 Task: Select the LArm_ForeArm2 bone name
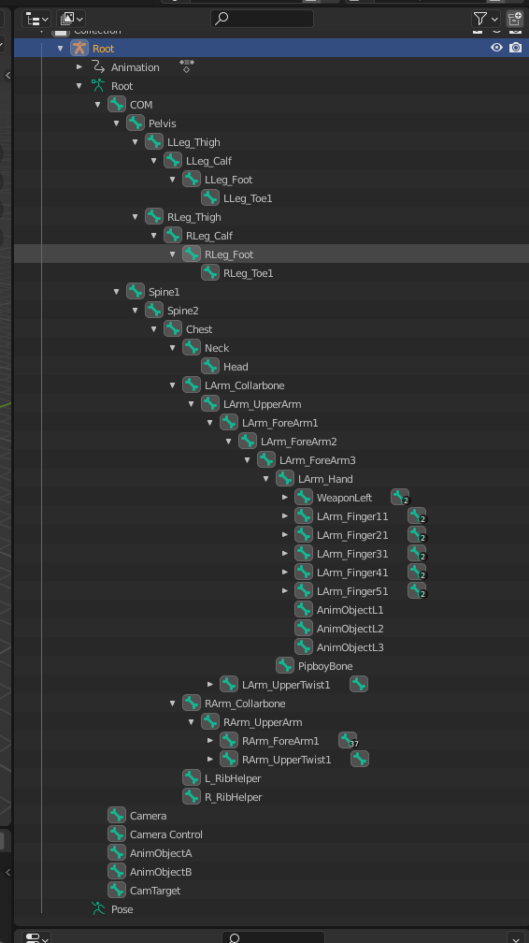click(299, 442)
